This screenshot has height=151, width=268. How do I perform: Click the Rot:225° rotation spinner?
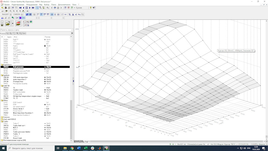(x=11, y=15)
